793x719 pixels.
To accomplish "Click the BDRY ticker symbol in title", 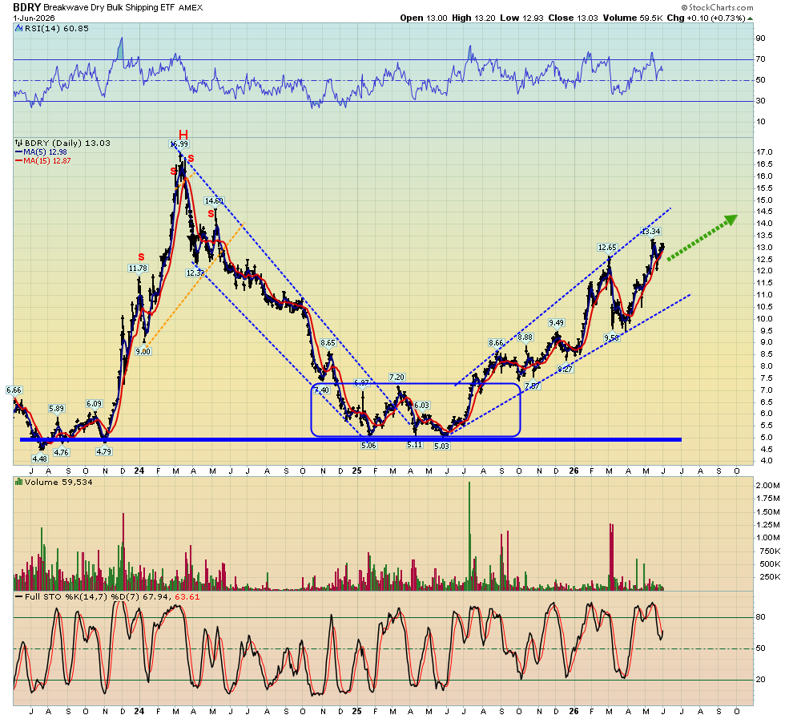I will tap(26, 7).
